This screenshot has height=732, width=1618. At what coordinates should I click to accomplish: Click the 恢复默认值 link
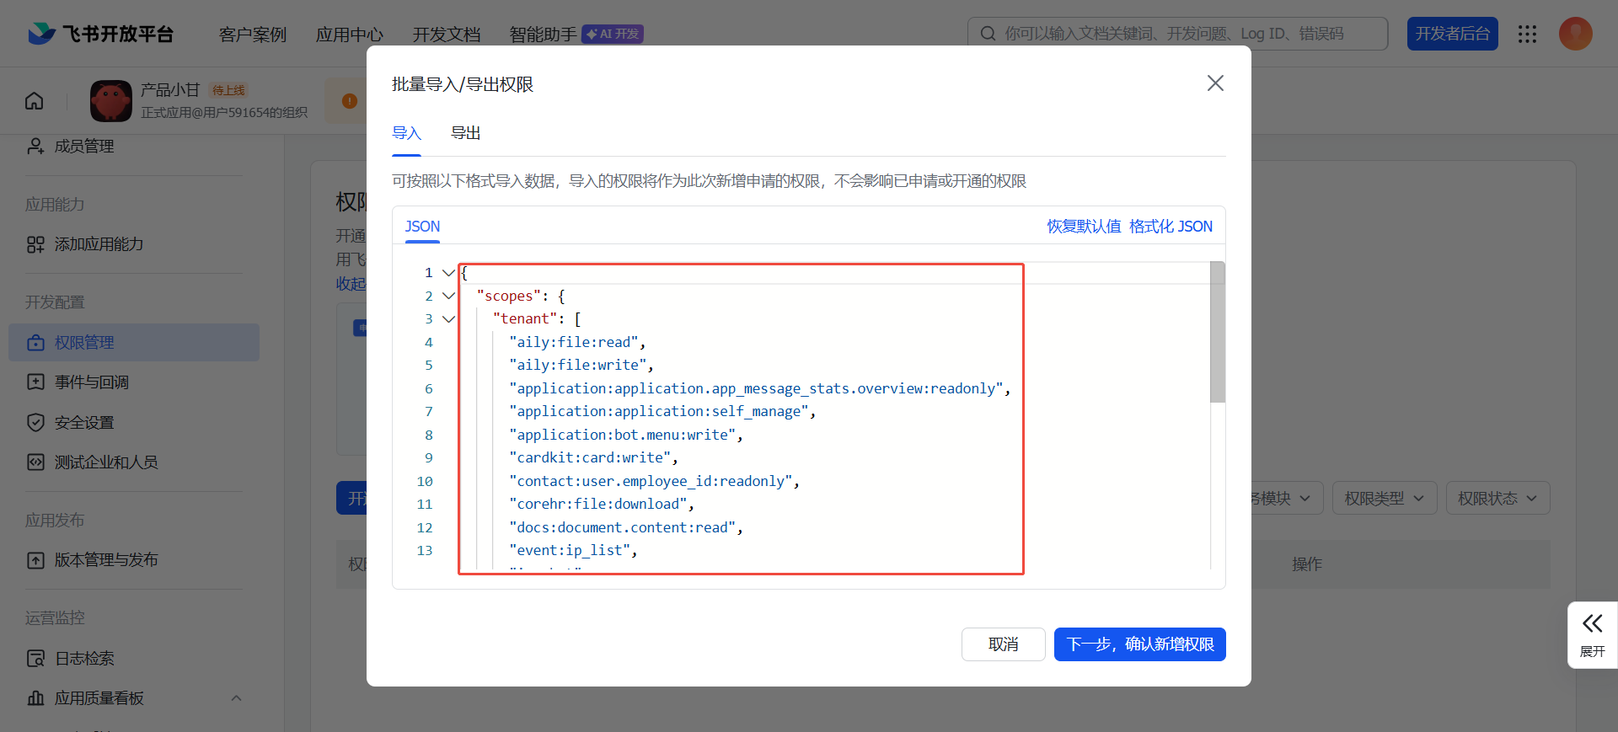1084,227
